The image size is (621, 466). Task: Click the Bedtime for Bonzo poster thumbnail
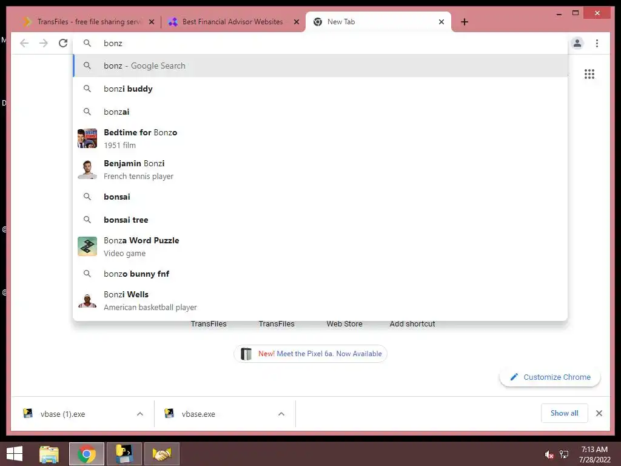pyautogui.click(x=87, y=138)
